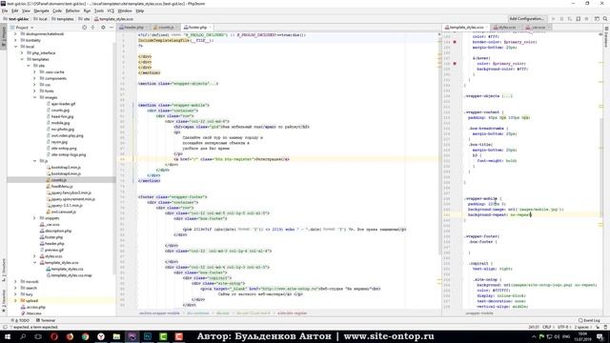
Task: Expand folded .wrapper-objects block in SCSS editor
Action: pos(507,96)
